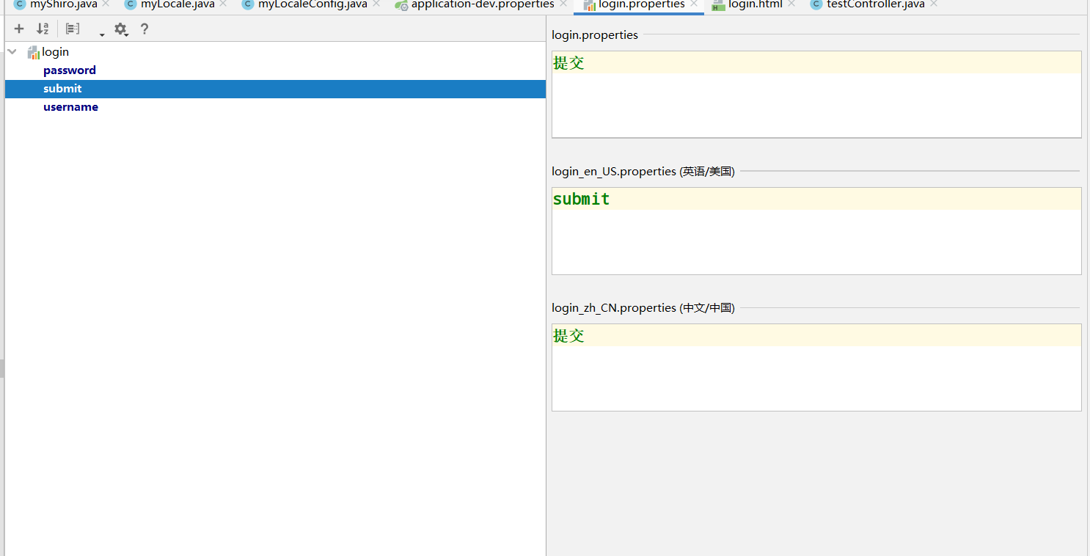Close the myLocaleConfig.java tab
This screenshot has height=556, width=1090.
click(376, 4)
